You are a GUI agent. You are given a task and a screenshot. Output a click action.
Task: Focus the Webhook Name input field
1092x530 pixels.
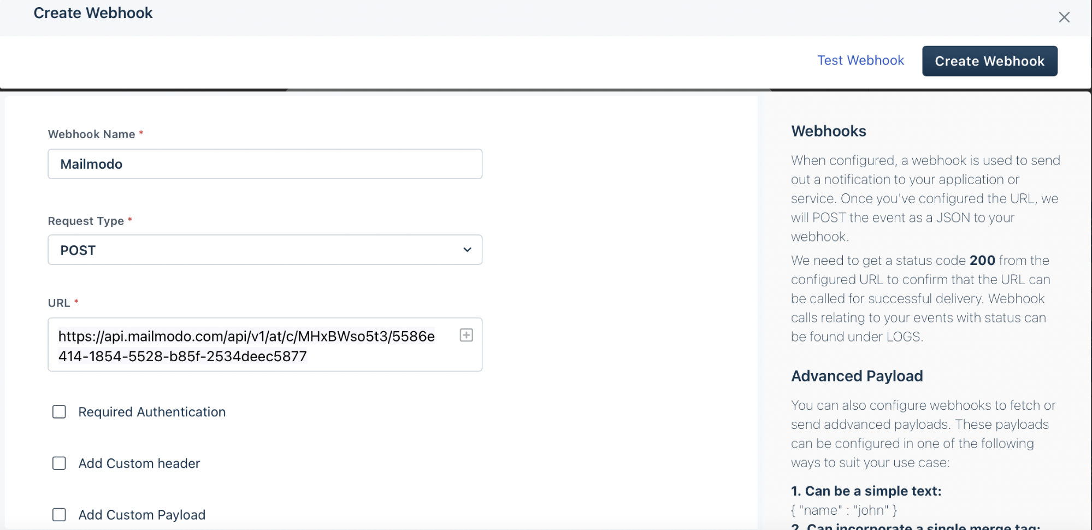point(265,164)
